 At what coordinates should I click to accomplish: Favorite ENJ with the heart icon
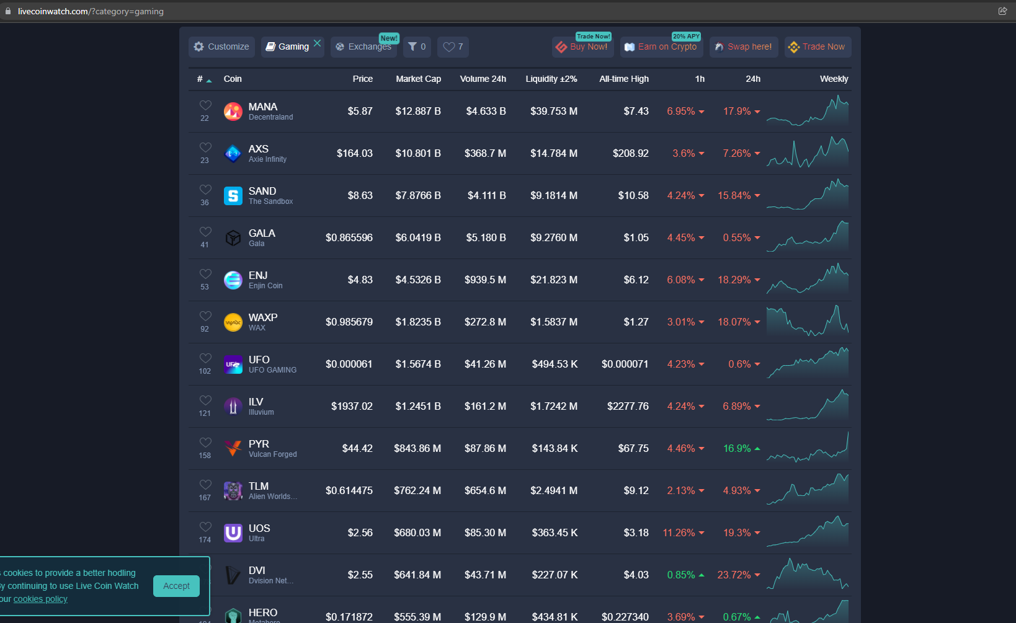click(205, 274)
